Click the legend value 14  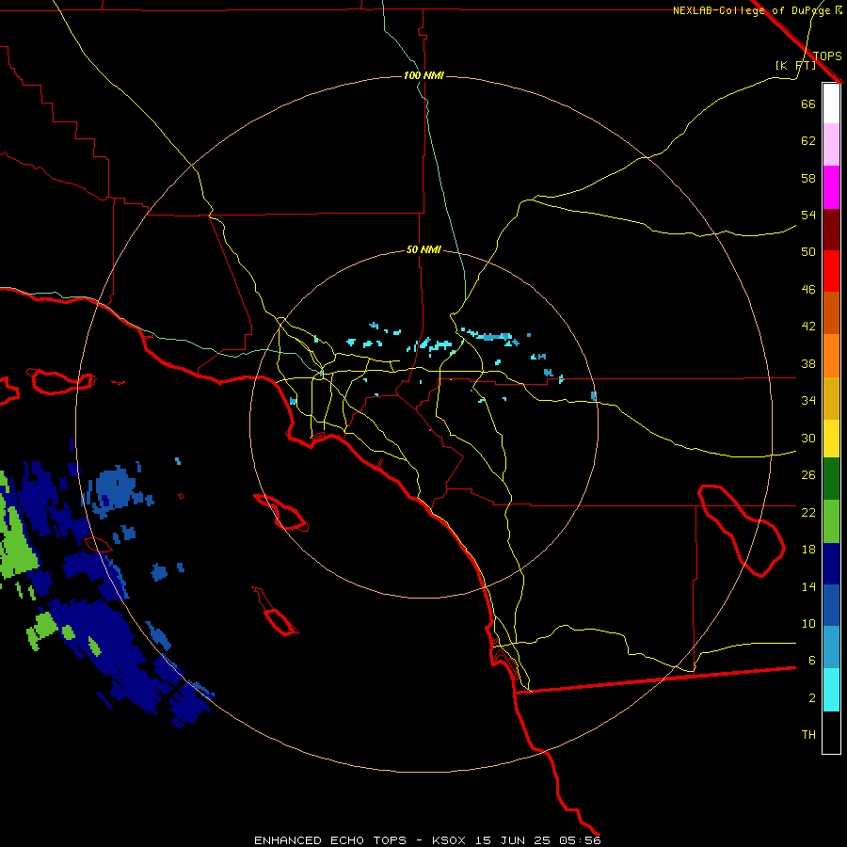coord(808,586)
